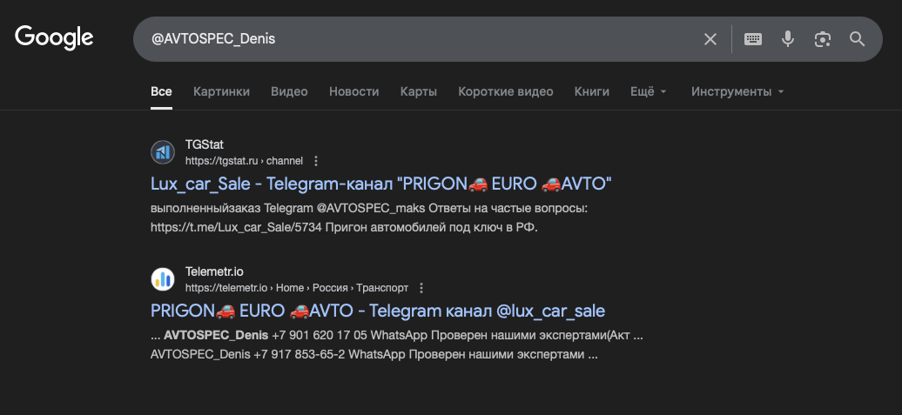Start voice search with microphone
The image size is (902, 415).
788,39
